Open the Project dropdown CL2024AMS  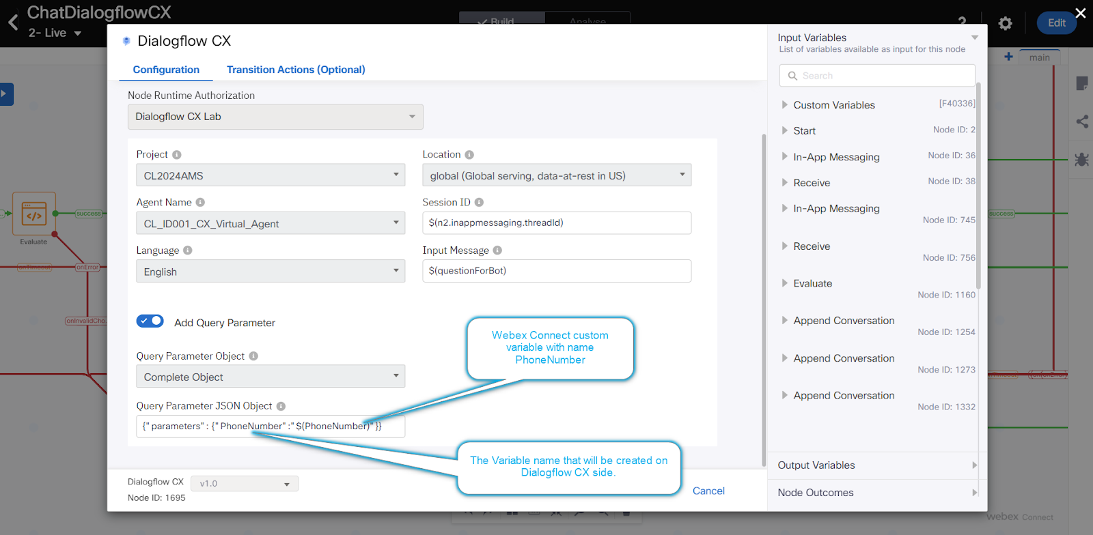(x=271, y=175)
